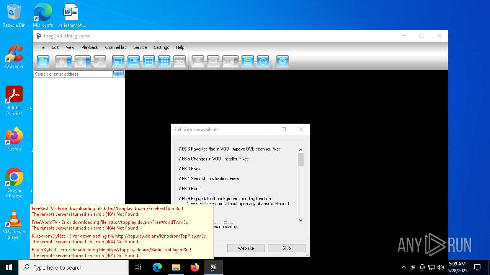Click the forward navigation arrow in ProgDVB toolbar
The width and height of the screenshot is (490, 275).
pyautogui.click(x=80, y=61)
